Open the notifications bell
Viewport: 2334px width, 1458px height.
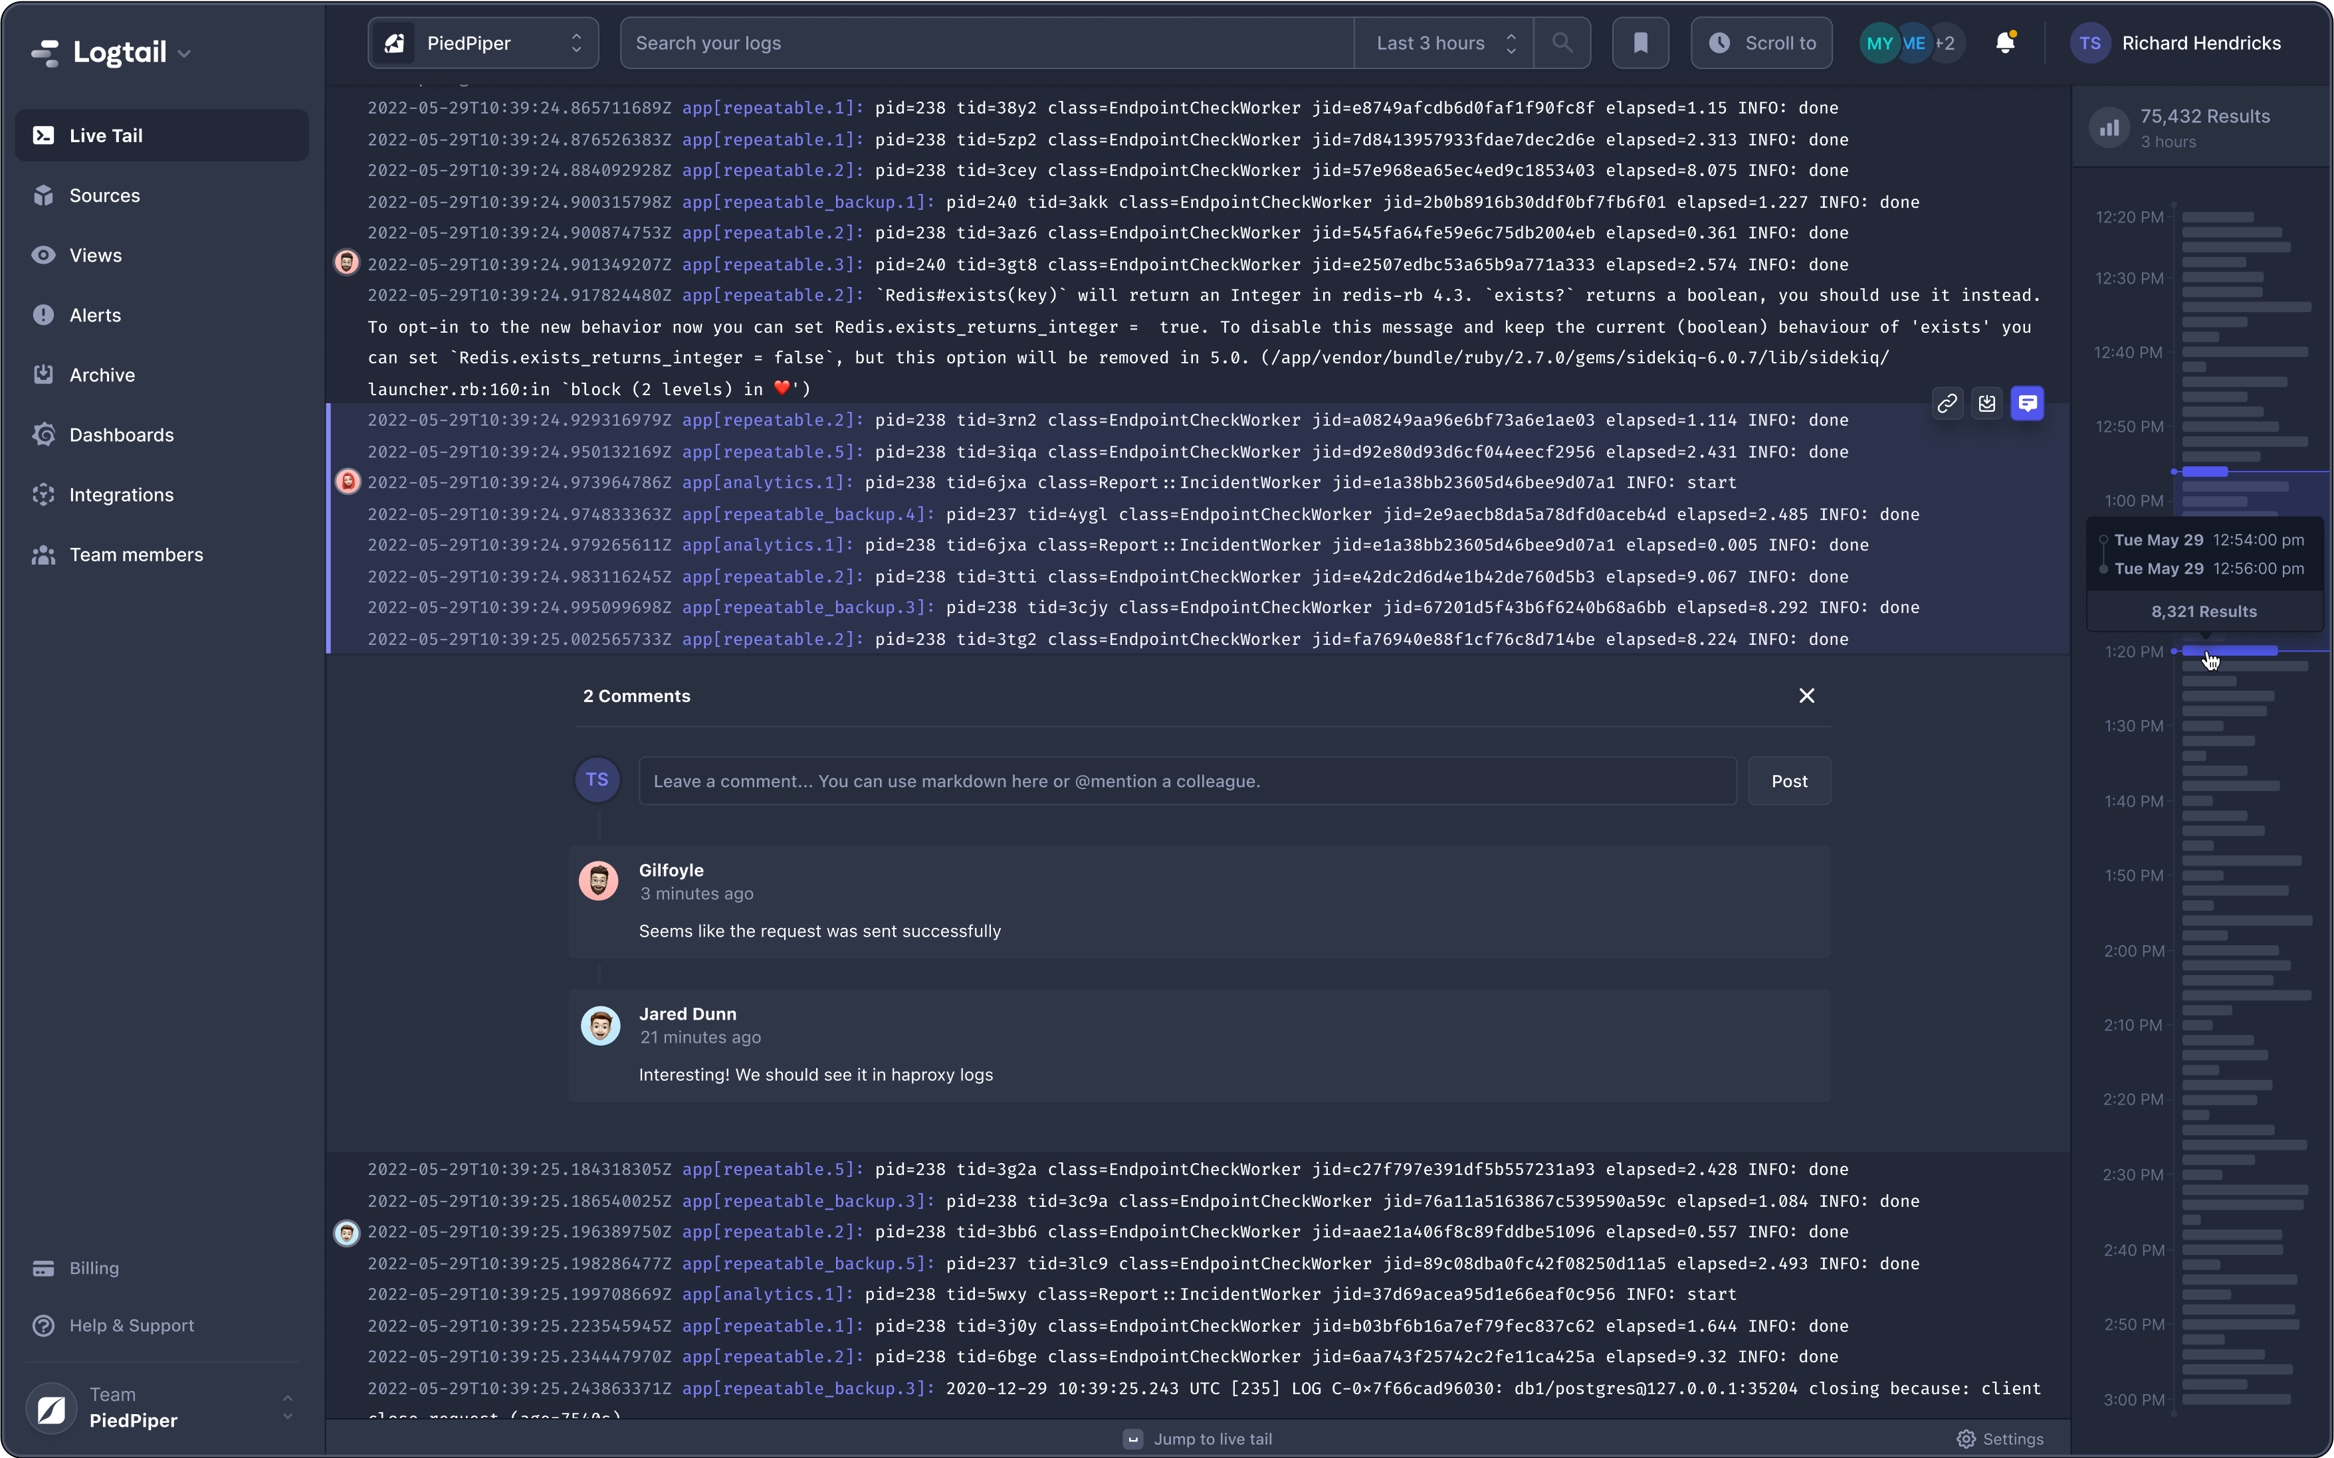(x=2004, y=43)
